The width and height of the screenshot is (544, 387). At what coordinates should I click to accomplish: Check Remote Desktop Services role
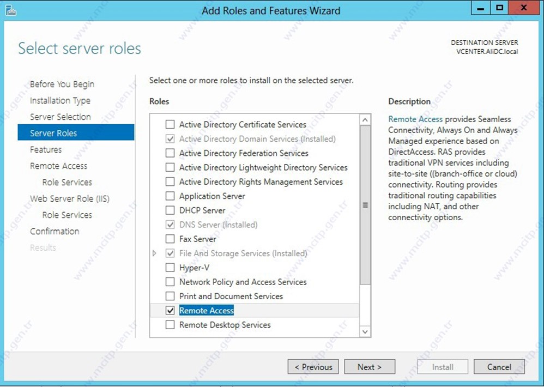point(170,325)
